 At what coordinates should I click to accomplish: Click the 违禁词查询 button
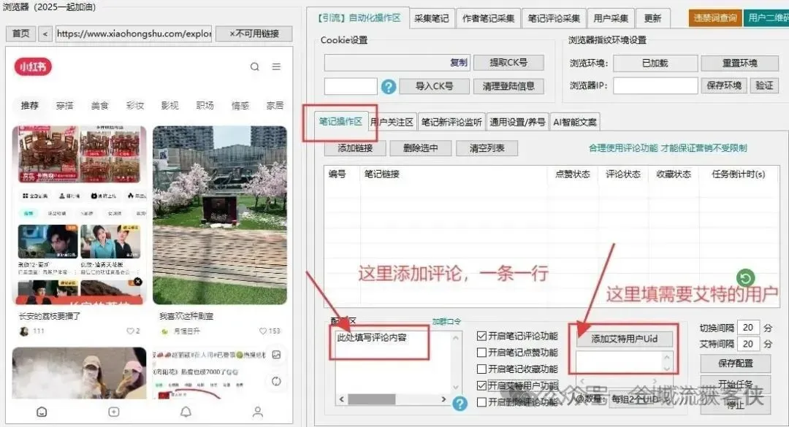coord(714,18)
